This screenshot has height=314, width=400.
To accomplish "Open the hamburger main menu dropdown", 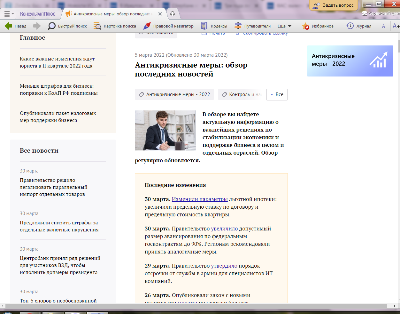I will coord(8,14).
